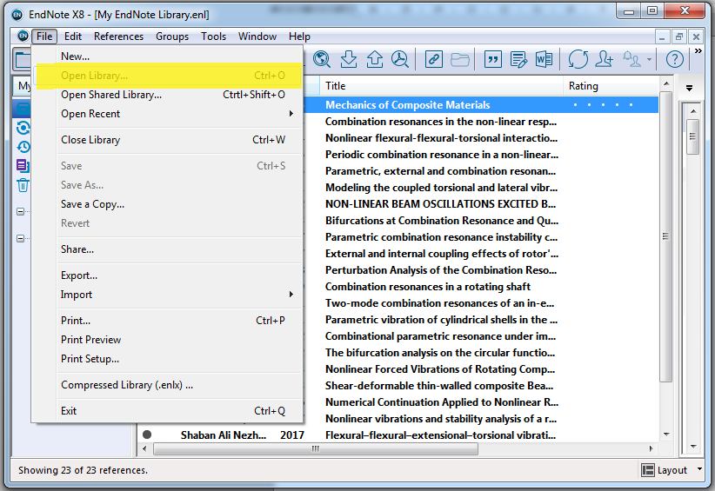This screenshot has height=491, width=715.
Task: Select 'Two-mode combination resonances' reference
Action: [439, 303]
